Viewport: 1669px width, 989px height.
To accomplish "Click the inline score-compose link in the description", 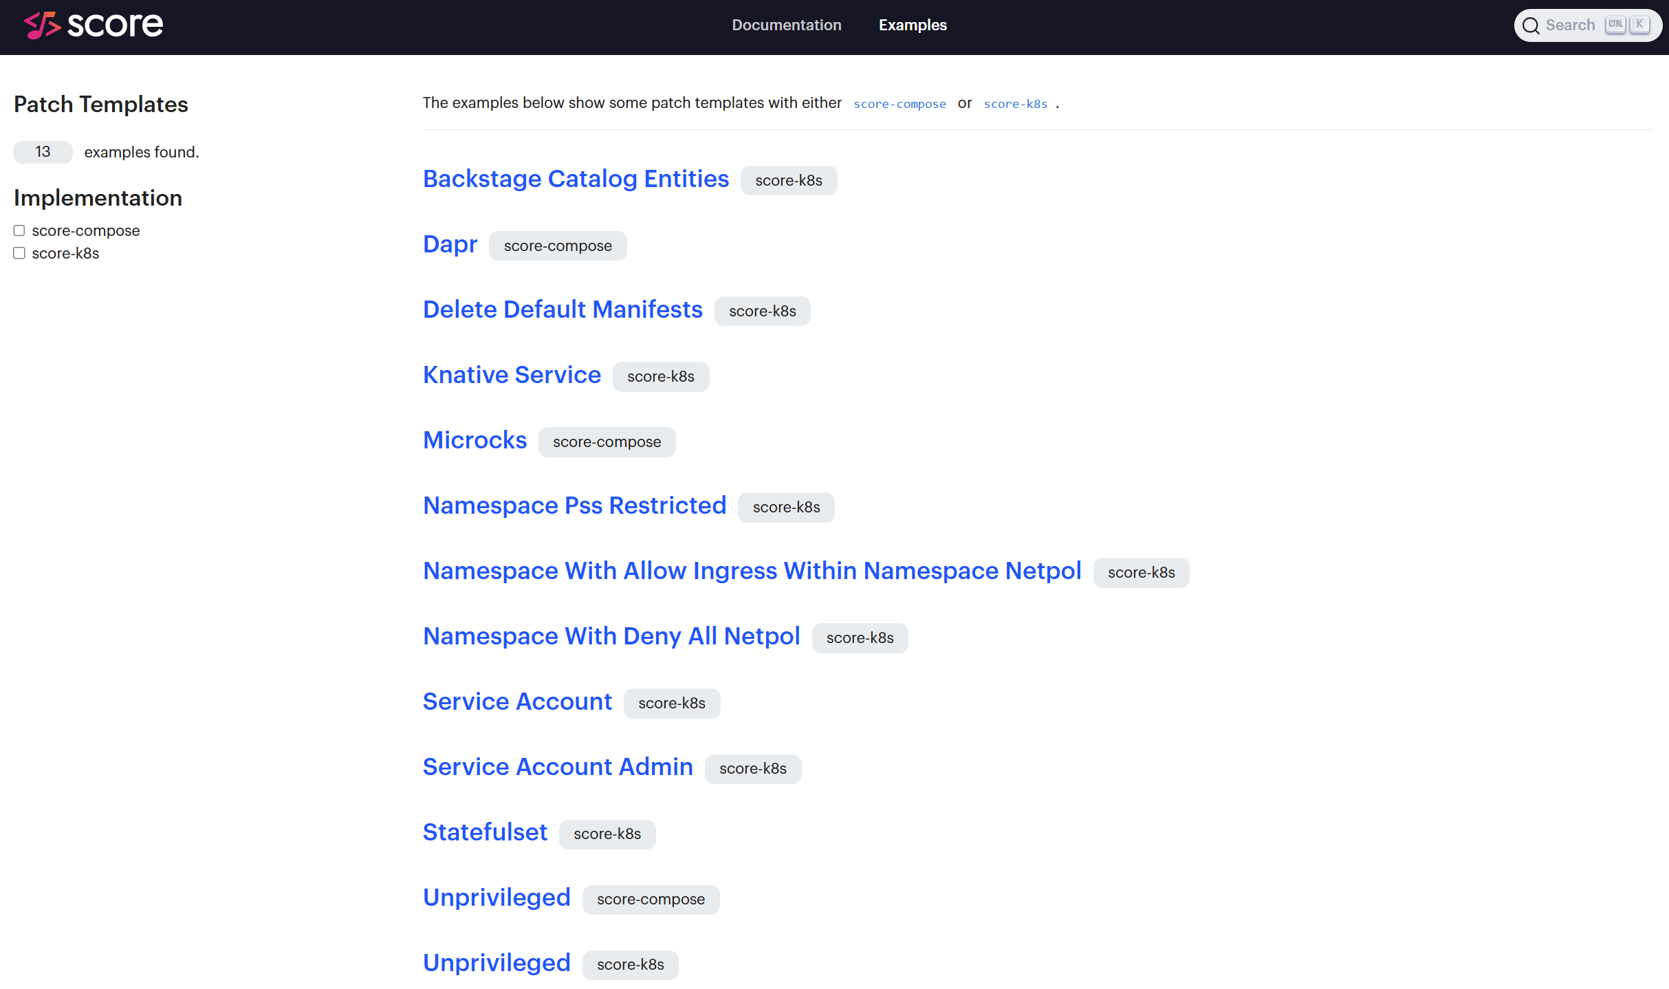I will (899, 103).
